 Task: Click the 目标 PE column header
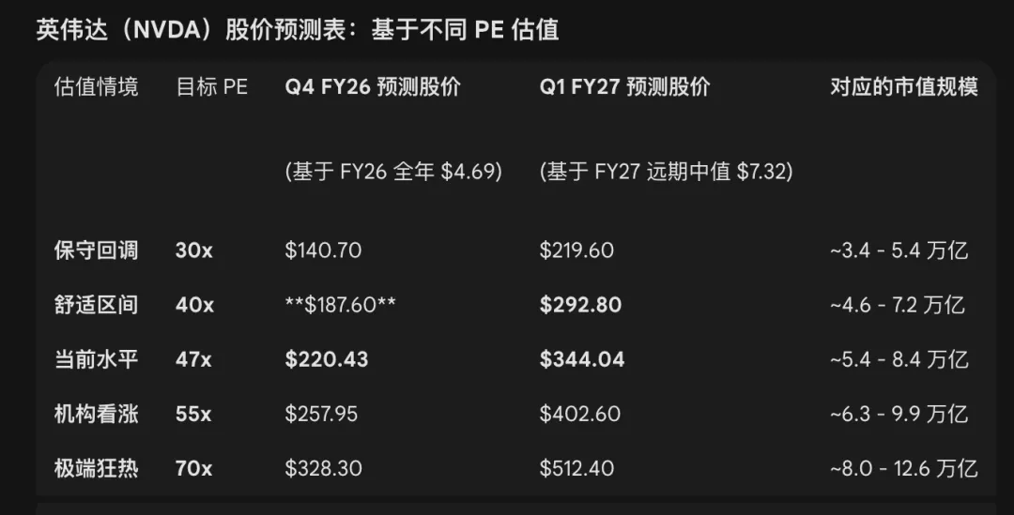click(x=212, y=87)
